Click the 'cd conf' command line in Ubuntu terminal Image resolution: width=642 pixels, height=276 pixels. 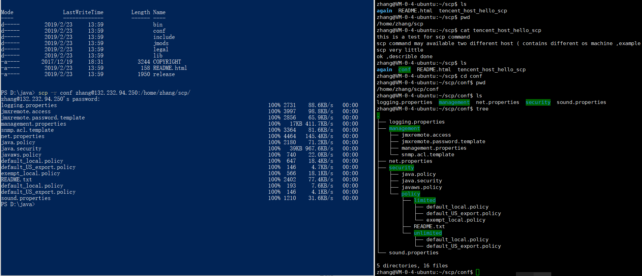click(429, 76)
